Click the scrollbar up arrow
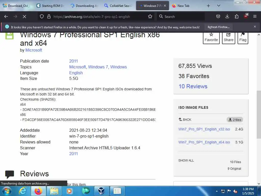Viewport: 261px width, 196px height. coord(259,35)
